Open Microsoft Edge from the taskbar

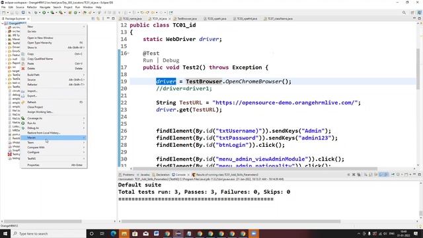click(x=113, y=233)
